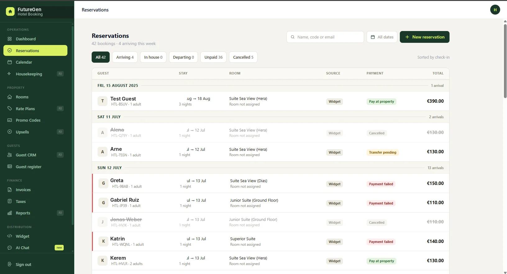
Task: Open cancelled Alena reservation row
Action: pos(271,133)
